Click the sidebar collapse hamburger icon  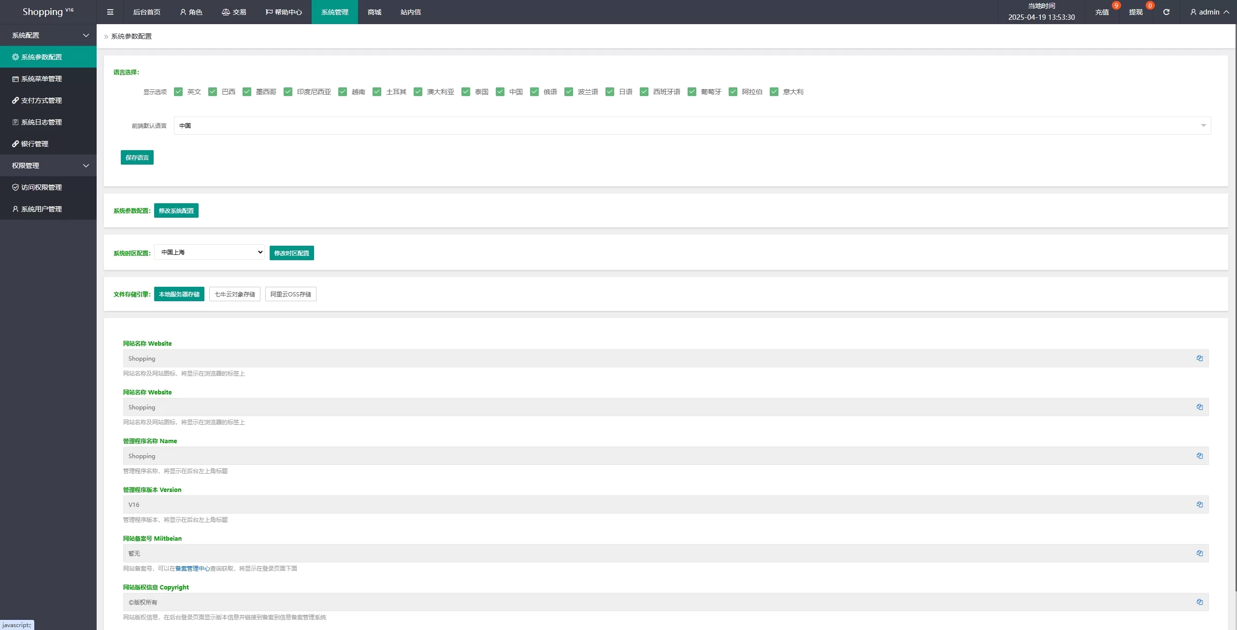(x=110, y=12)
